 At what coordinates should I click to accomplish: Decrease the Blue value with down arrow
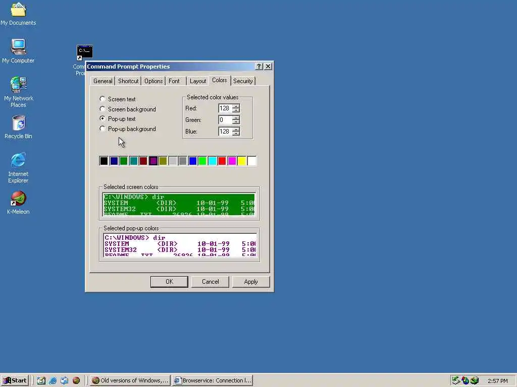(x=236, y=133)
